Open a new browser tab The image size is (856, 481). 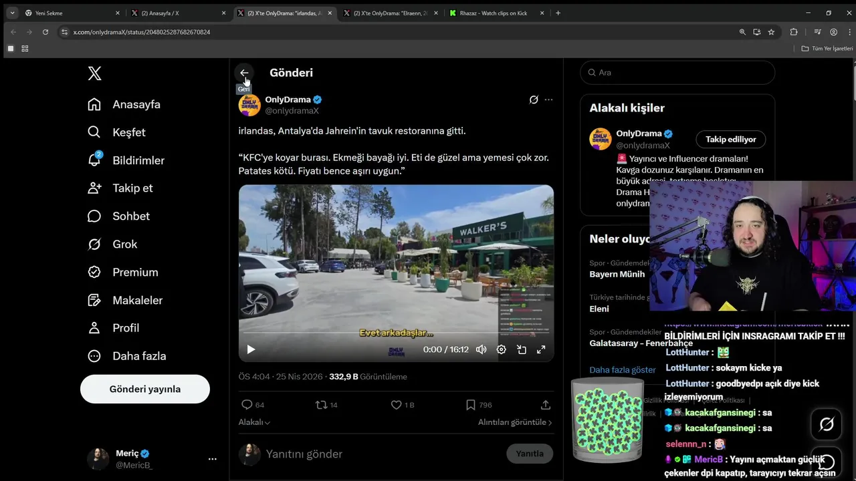point(558,13)
